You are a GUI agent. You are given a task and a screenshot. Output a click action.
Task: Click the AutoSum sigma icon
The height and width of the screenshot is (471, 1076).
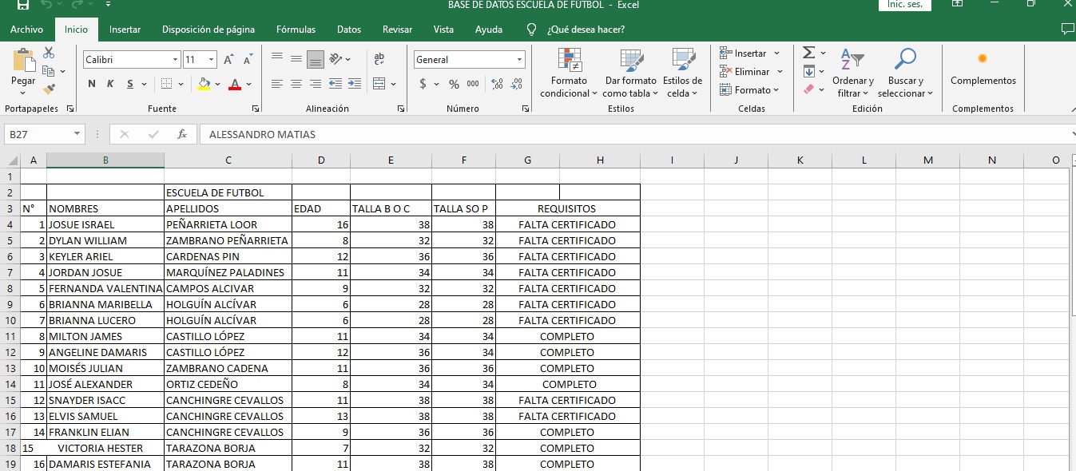(x=808, y=53)
